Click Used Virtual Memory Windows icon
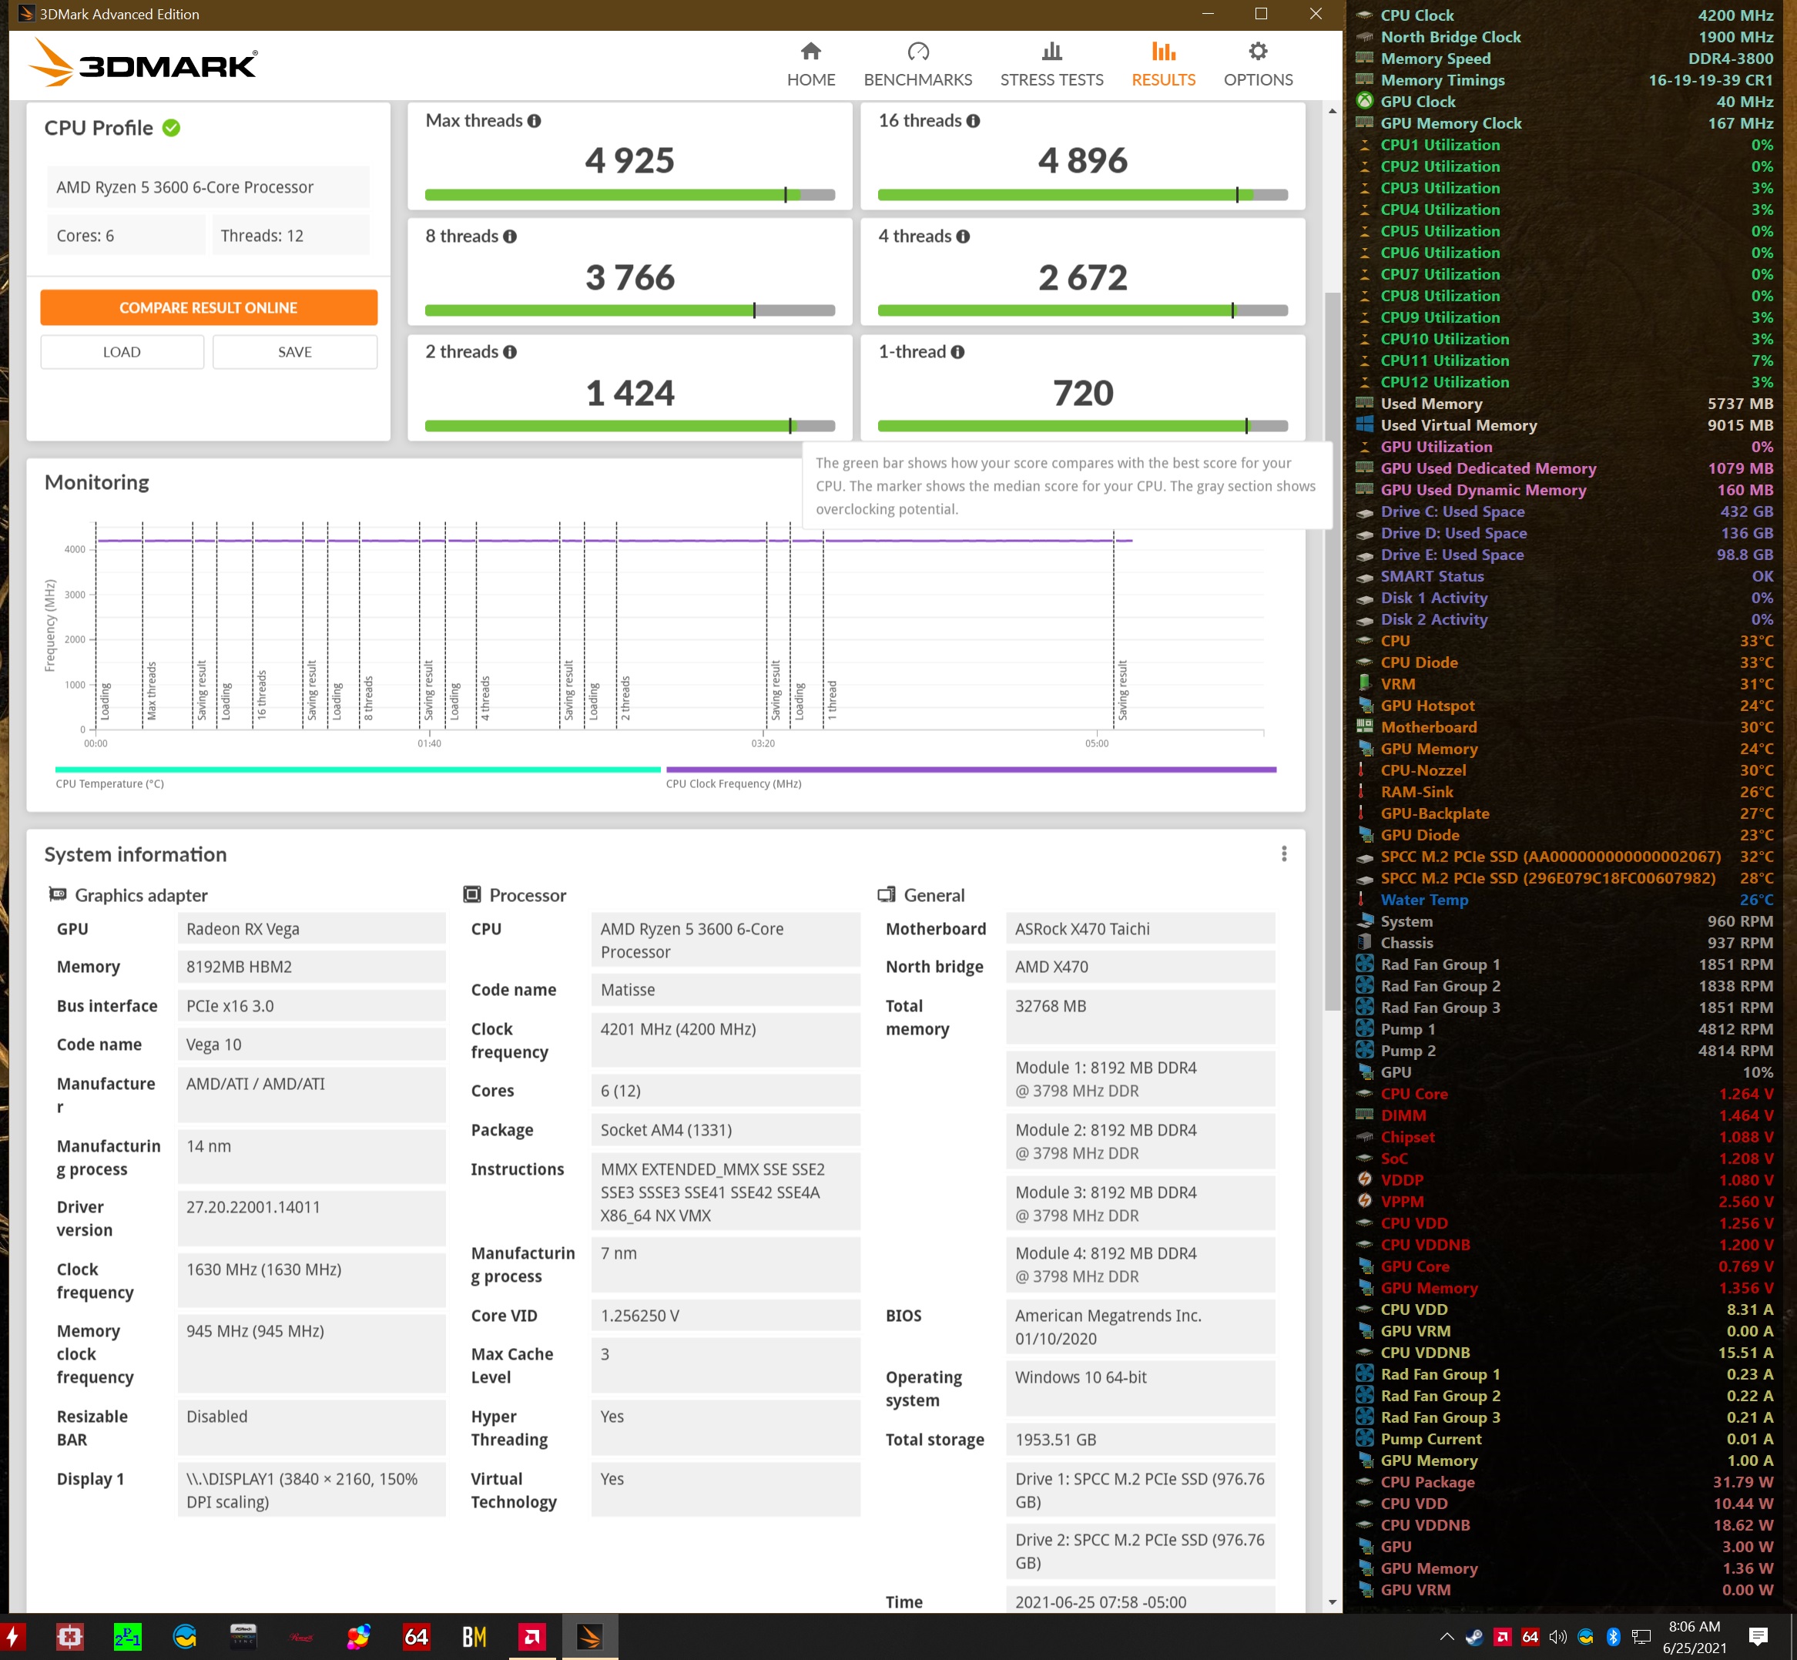The width and height of the screenshot is (1797, 1660). pyautogui.click(x=1364, y=424)
